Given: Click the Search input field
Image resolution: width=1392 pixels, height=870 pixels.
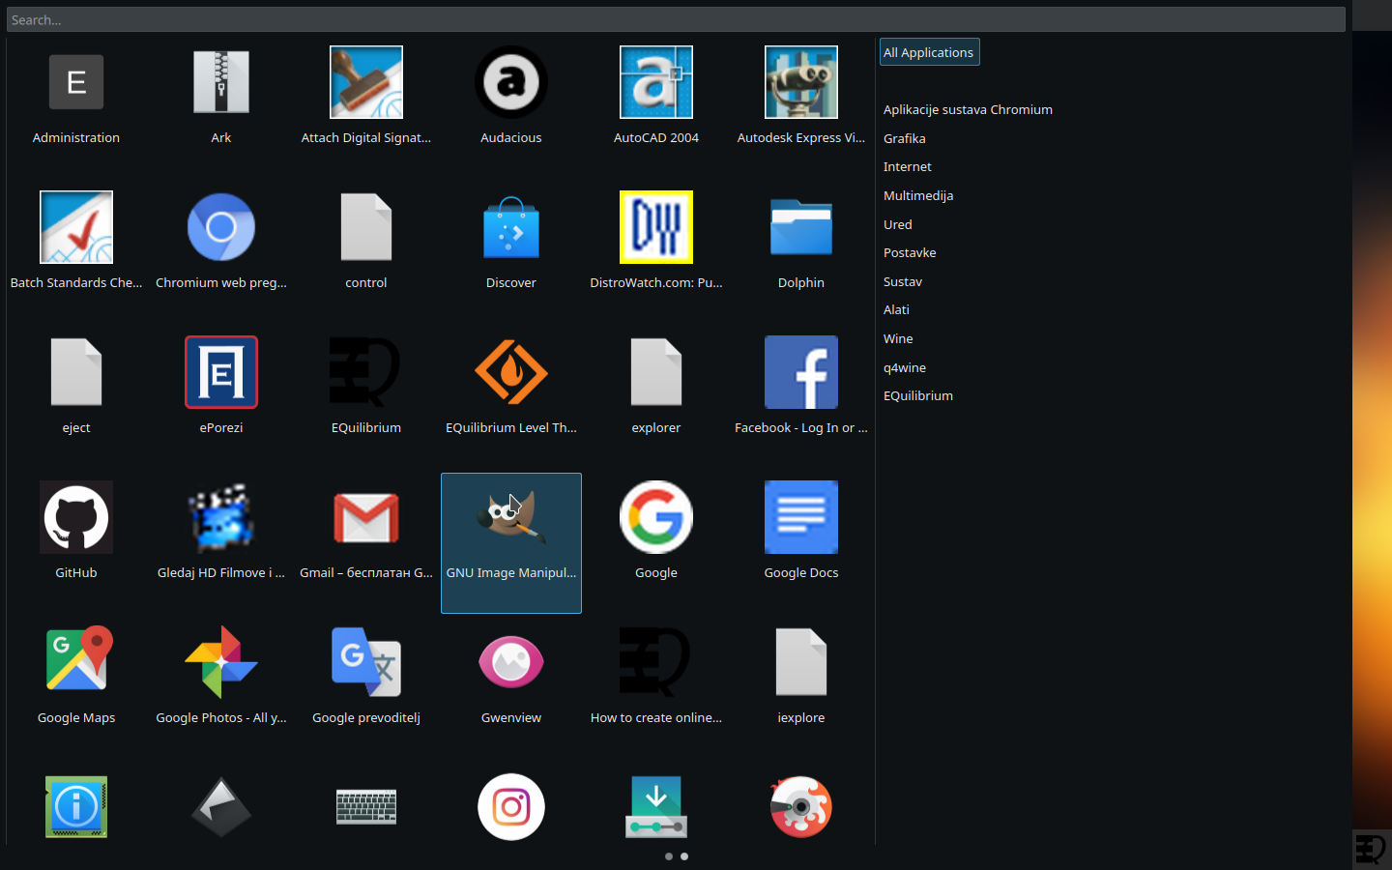Looking at the screenshot, I should 676,19.
